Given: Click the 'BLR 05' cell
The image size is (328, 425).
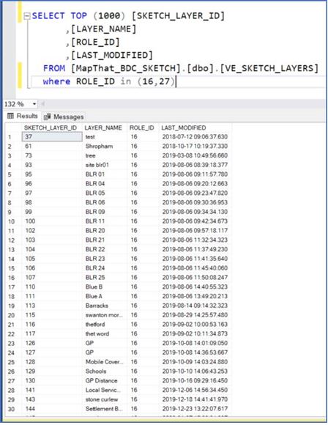Looking at the screenshot, I should (x=105, y=193).
